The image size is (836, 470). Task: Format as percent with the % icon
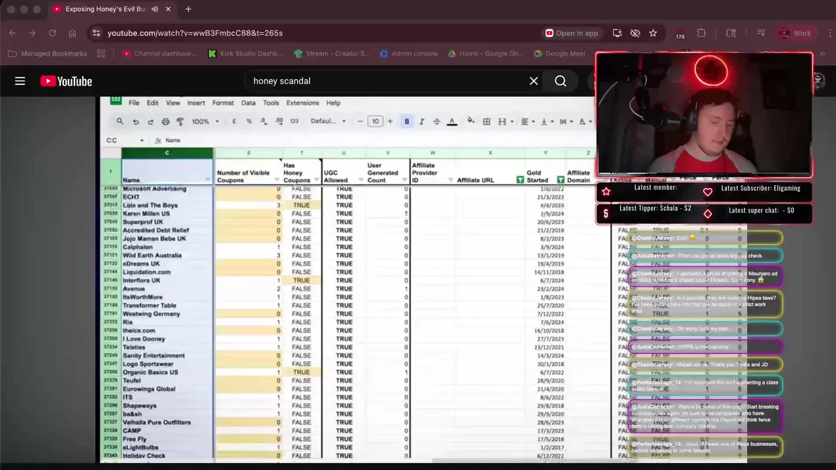click(x=249, y=121)
